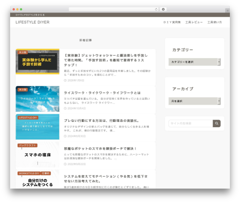Image resolution: width=240 pixels, height=203 pixels.
Task: Open a new tab with plus button
Action: [228, 11]
